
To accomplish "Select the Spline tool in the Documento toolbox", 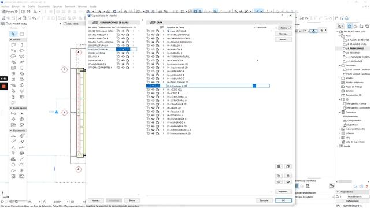I will [x=13, y=170].
